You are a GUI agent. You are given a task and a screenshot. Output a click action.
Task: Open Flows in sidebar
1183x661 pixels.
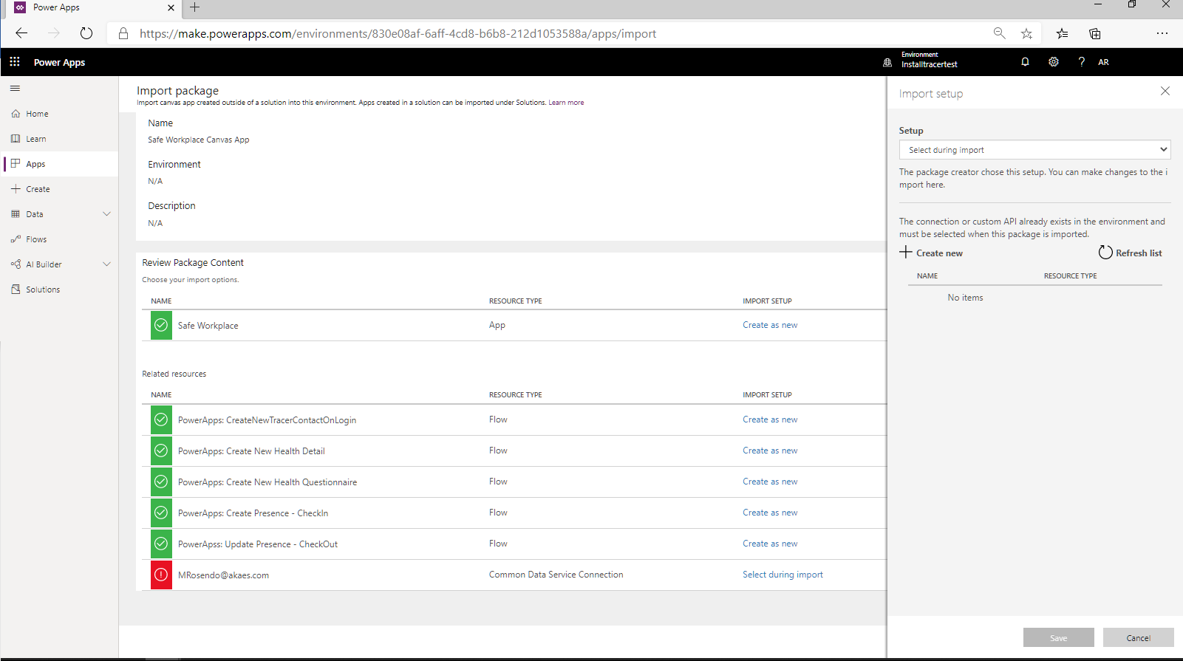click(59, 239)
